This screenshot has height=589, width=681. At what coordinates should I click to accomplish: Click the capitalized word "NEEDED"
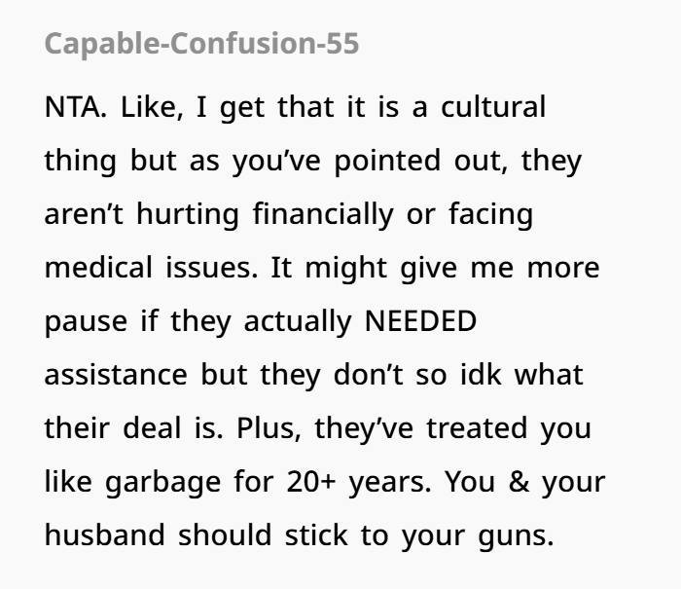421,321
